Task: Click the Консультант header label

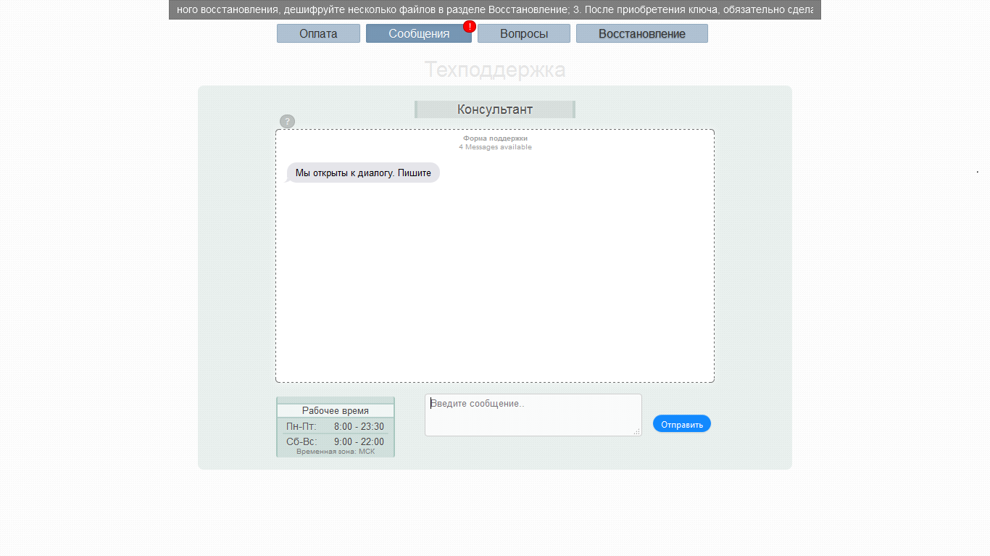Action: click(x=494, y=109)
